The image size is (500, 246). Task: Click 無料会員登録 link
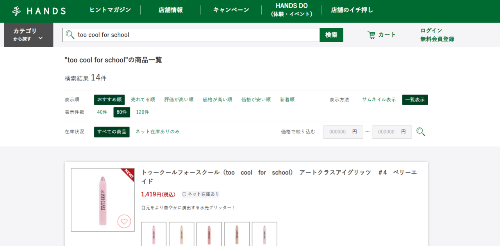click(x=437, y=39)
